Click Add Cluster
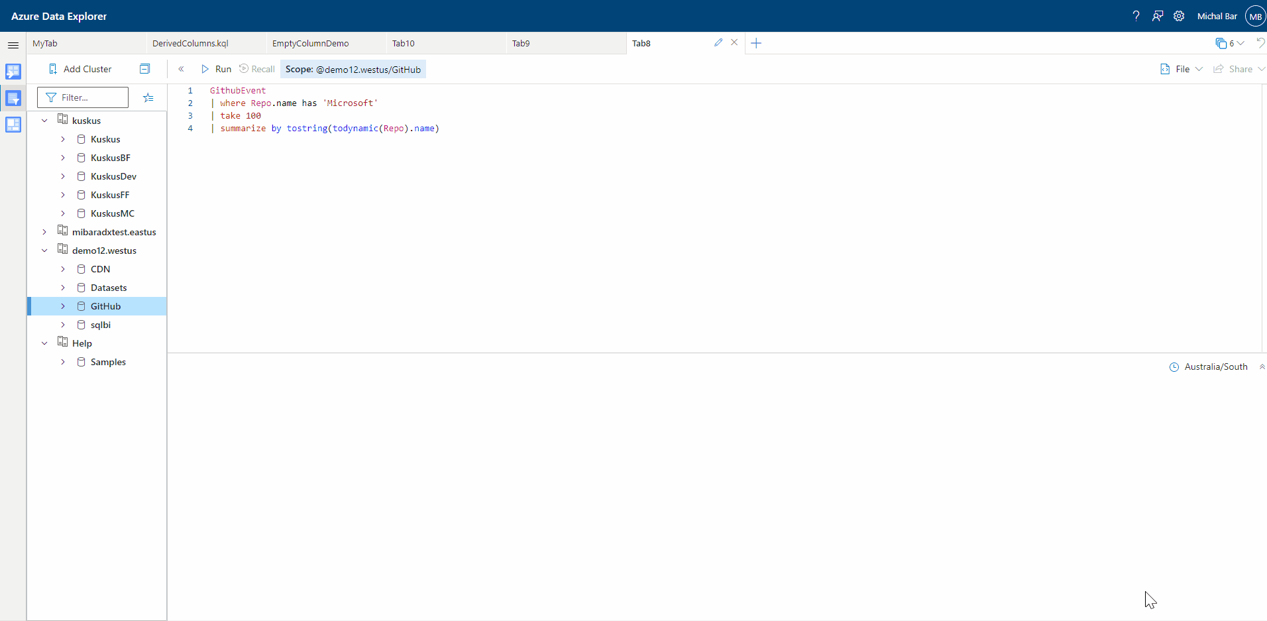The image size is (1267, 621). pos(80,68)
